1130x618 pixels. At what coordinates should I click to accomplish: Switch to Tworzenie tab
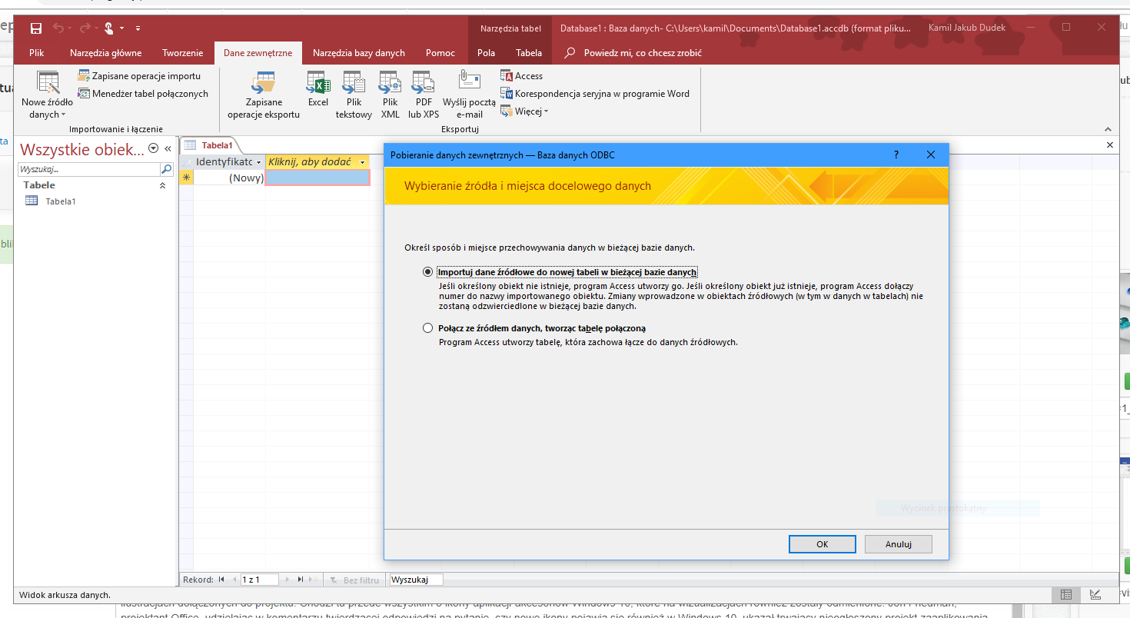coord(182,53)
